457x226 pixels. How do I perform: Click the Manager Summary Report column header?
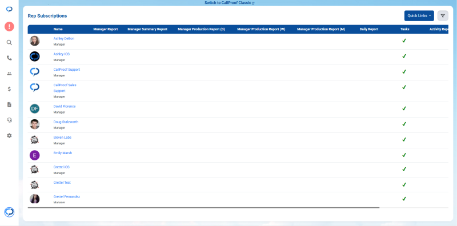[147, 30]
